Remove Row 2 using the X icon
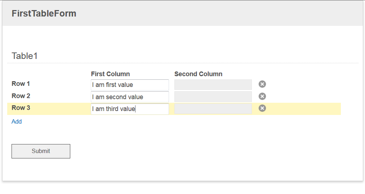The width and height of the screenshot is (365, 194). pos(262,96)
